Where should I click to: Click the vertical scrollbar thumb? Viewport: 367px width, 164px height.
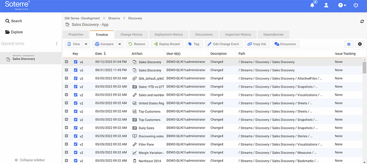tap(364, 67)
